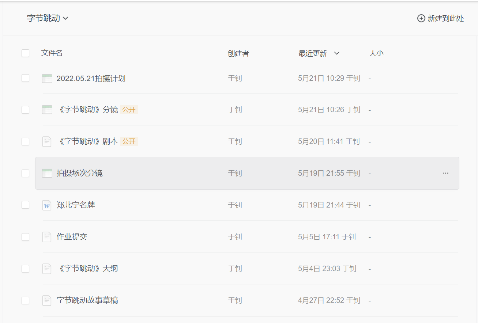Open the file 2022.05.21拍摄计划
This screenshot has height=323, width=478.
click(91, 78)
